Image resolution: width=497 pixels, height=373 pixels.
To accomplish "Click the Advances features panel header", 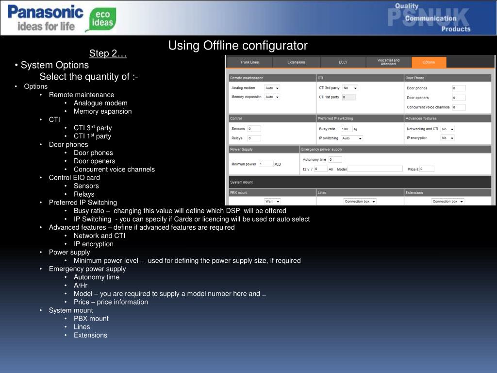I will [x=447, y=119].
